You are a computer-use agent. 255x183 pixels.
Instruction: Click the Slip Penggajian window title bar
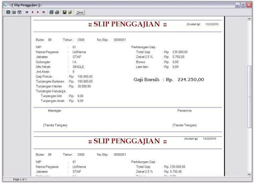pyautogui.click(x=116, y=5)
